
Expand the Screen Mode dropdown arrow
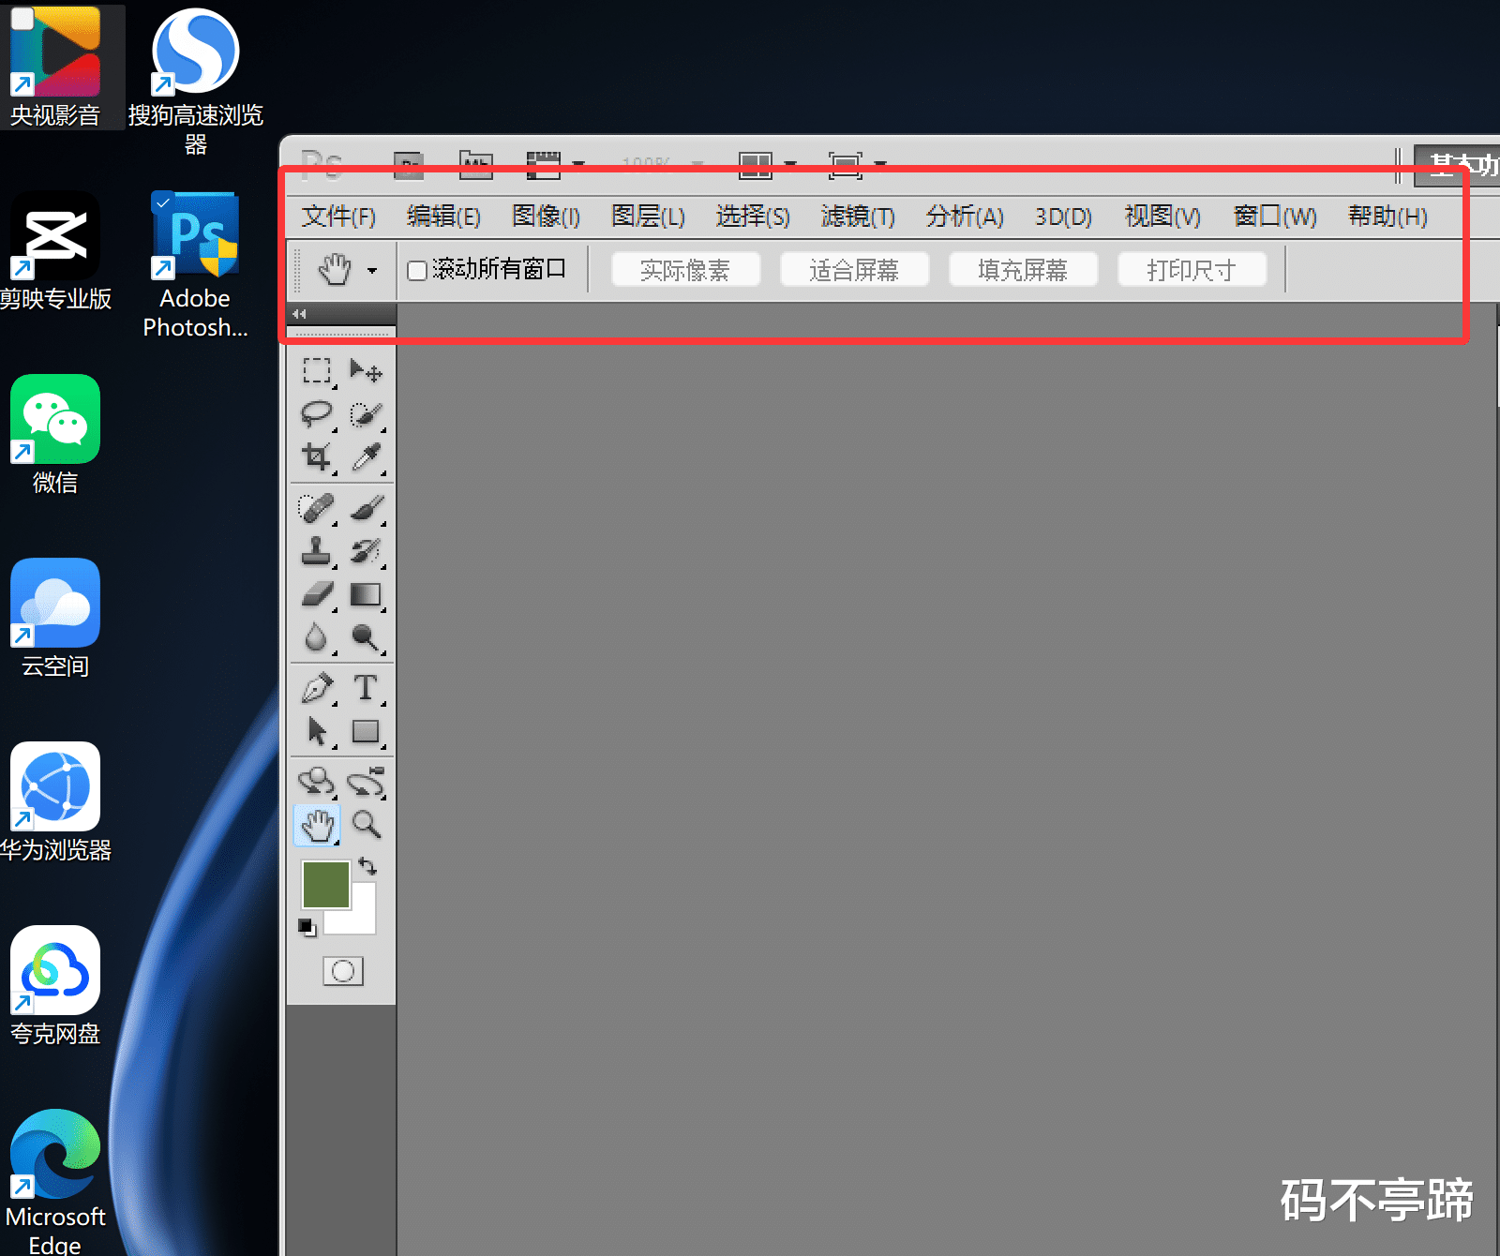pyautogui.click(x=879, y=166)
